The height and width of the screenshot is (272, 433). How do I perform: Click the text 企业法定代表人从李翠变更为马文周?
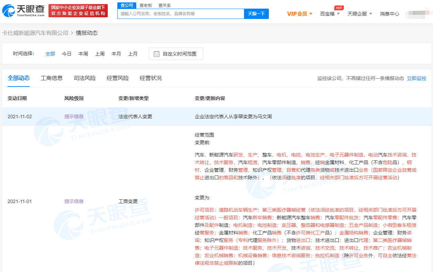[x=233, y=117]
